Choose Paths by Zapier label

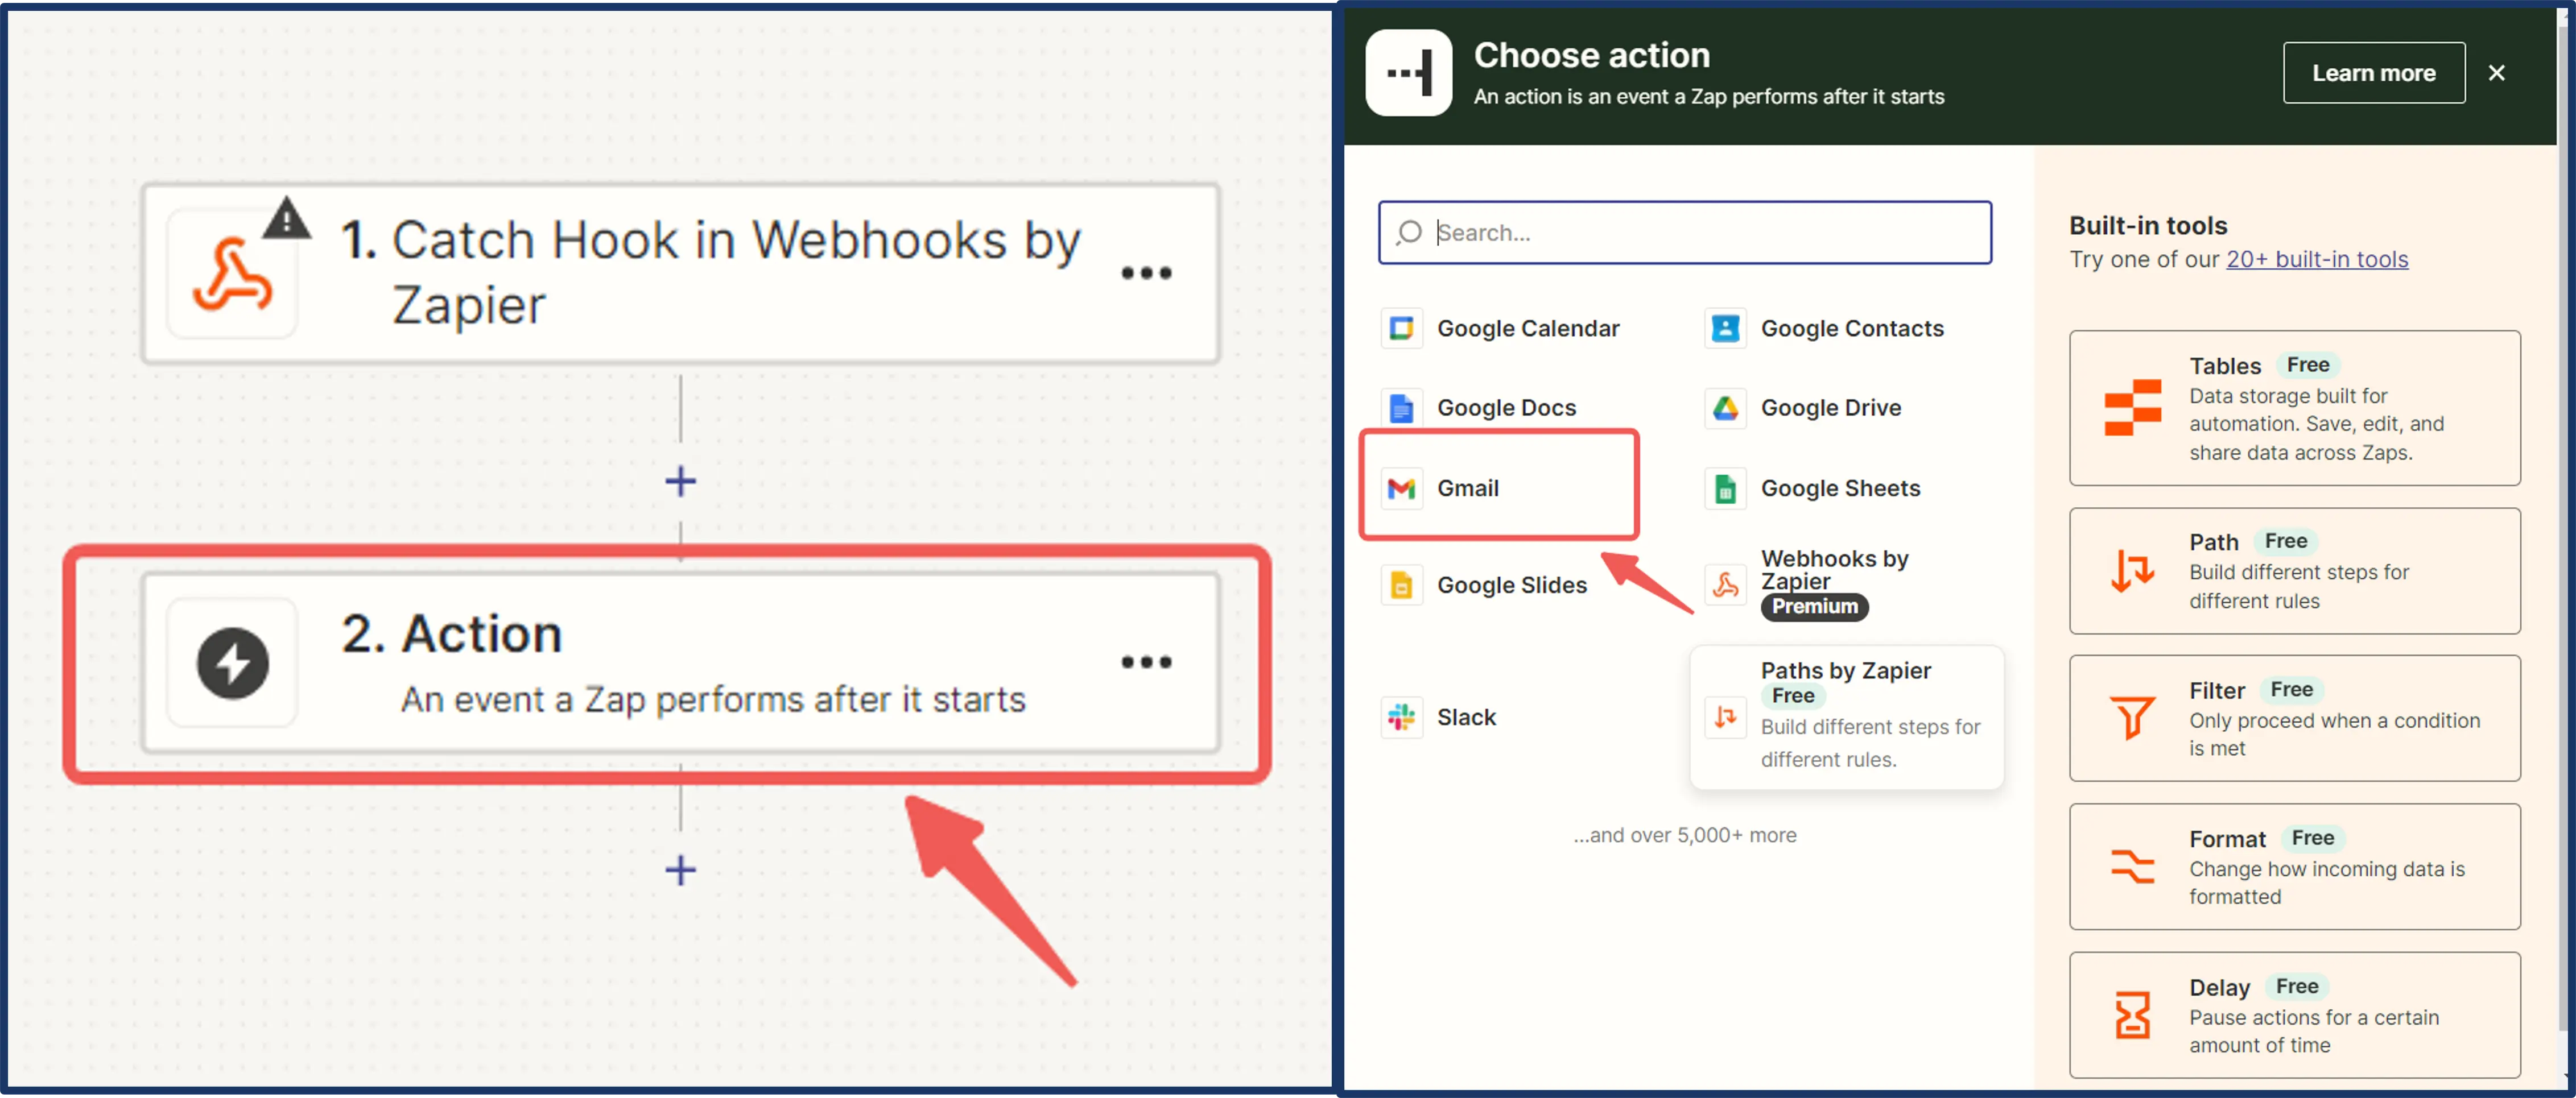click(1846, 670)
